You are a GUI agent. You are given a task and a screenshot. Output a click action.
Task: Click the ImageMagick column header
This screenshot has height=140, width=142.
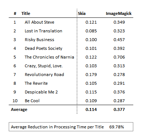(x=119, y=13)
